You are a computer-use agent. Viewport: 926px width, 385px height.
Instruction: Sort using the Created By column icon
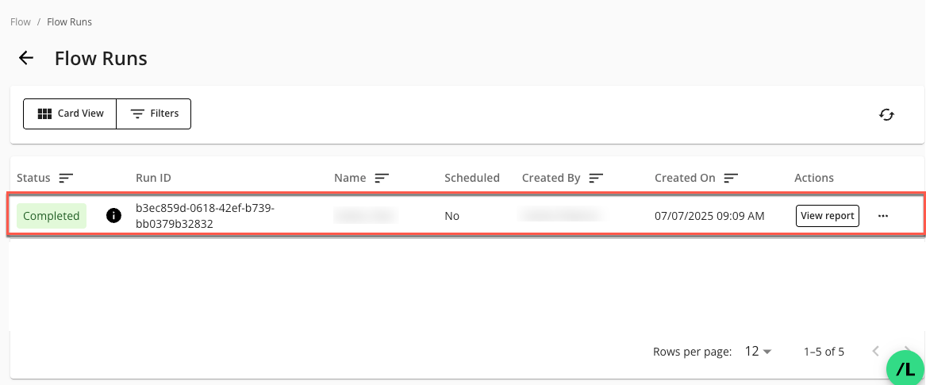tap(596, 178)
